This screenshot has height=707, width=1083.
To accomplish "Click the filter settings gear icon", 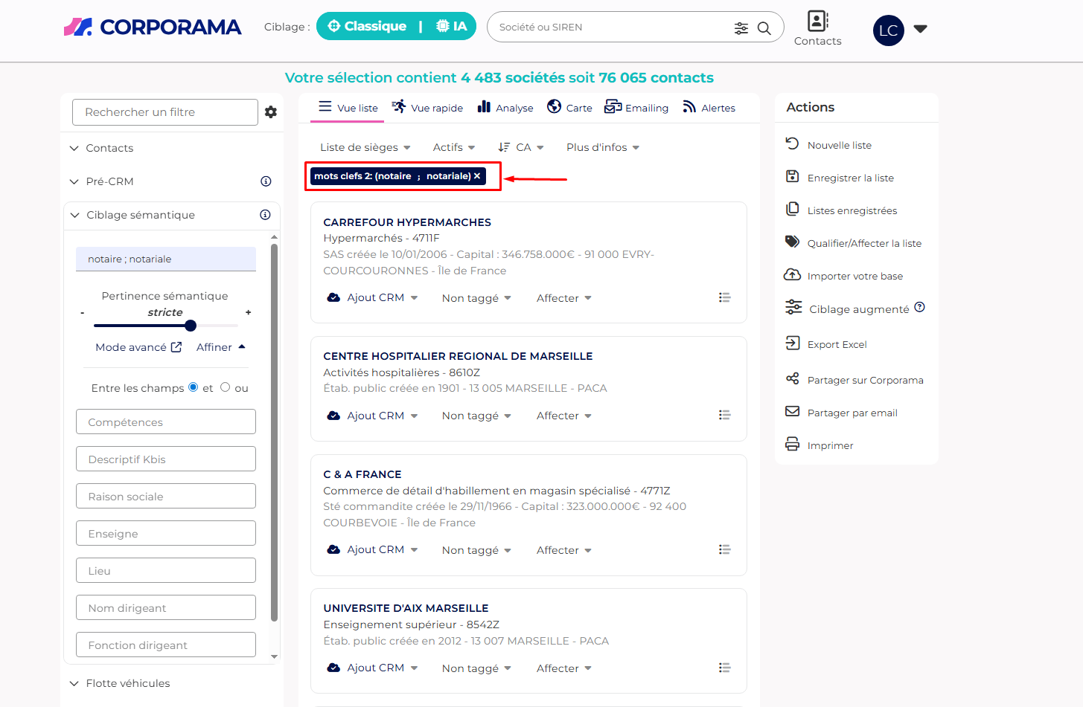I will [x=271, y=112].
